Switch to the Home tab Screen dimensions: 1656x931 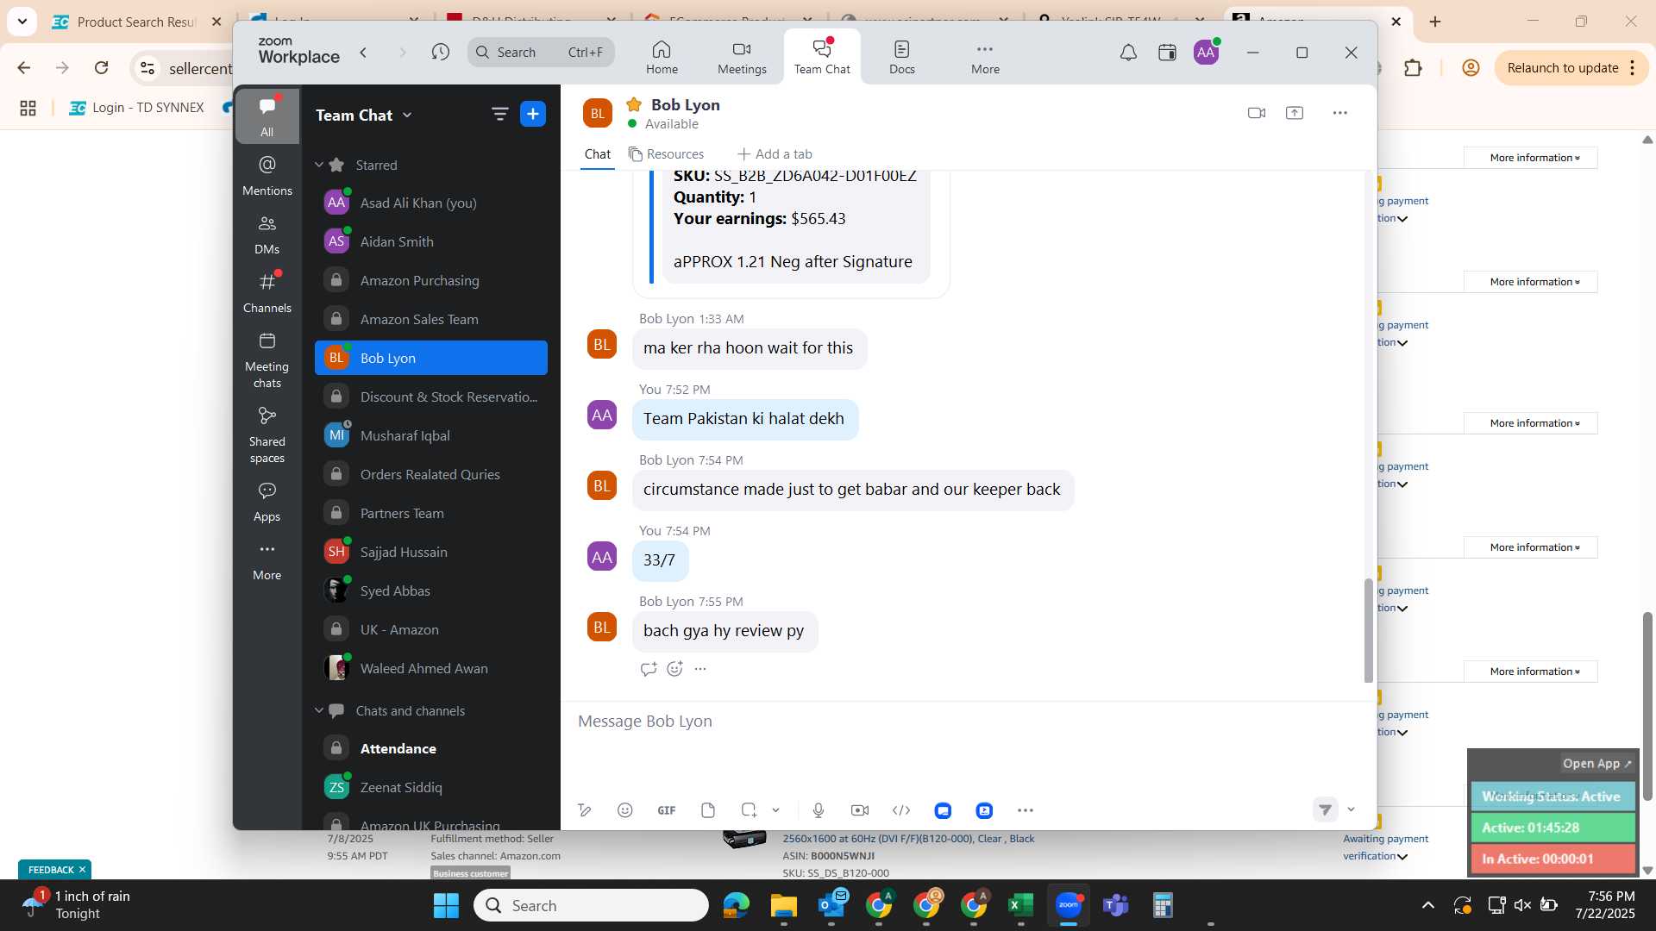(662, 58)
